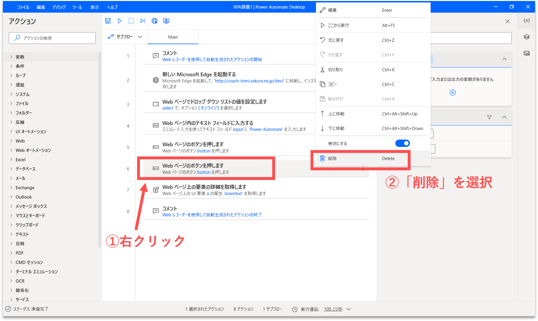Open the デバッグ menu
Viewport: 538px width, 321px height.
click(x=59, y=7)
